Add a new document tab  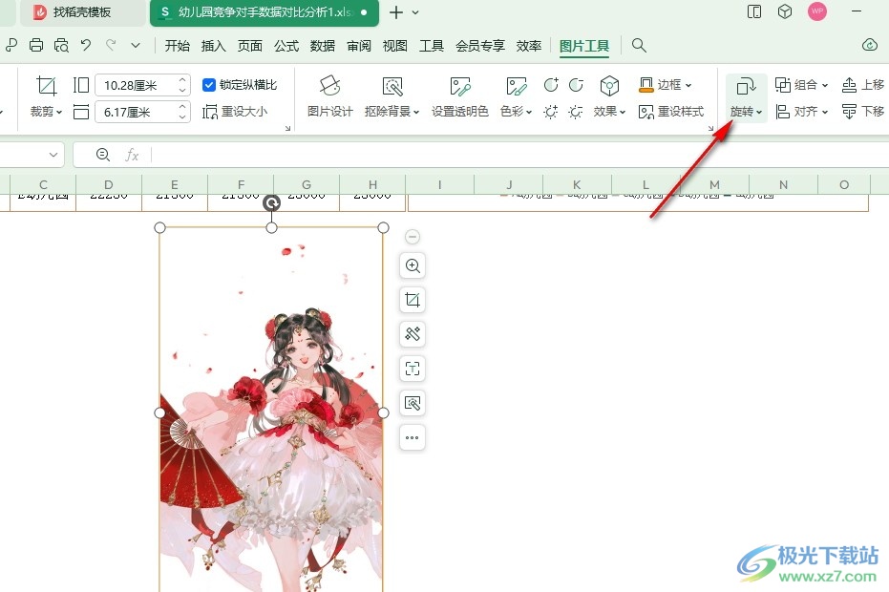(396, 12)
